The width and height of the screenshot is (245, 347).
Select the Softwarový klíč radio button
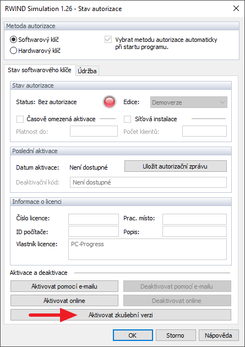[x=13, y=40]
